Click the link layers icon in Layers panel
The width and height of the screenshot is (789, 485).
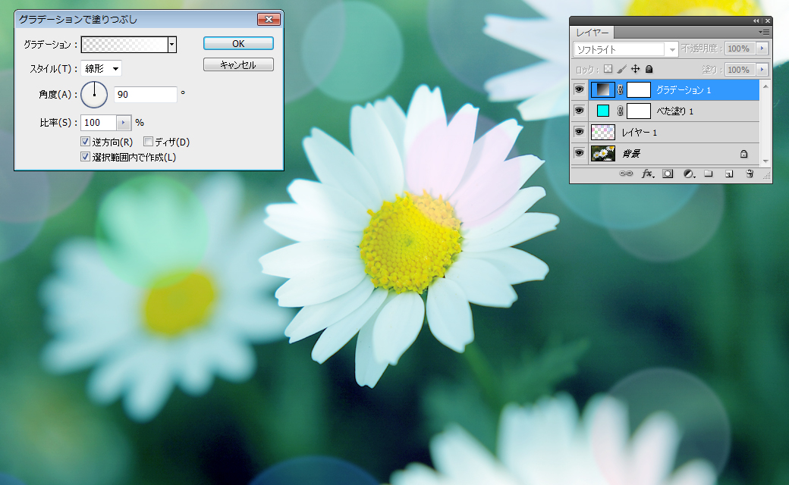tap(625, 174)
